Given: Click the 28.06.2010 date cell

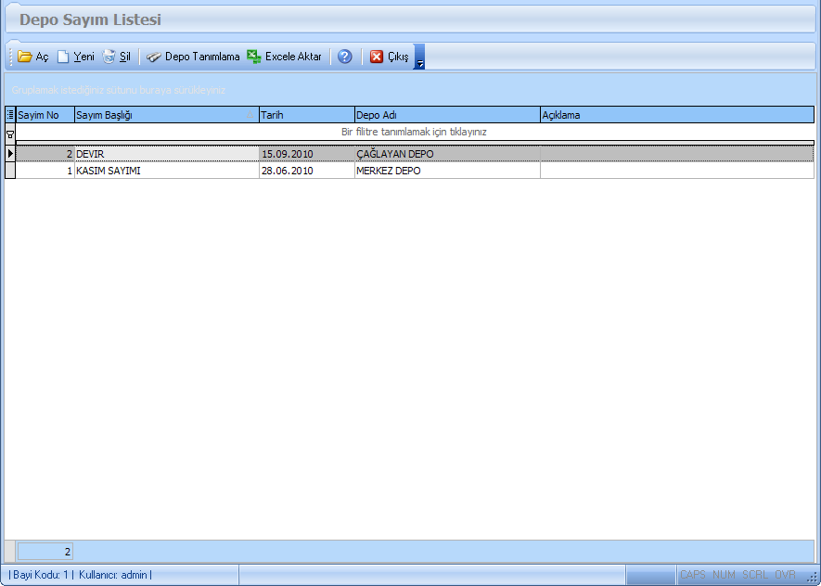Looking at the screenshot, I should click(x=288, y=171).
